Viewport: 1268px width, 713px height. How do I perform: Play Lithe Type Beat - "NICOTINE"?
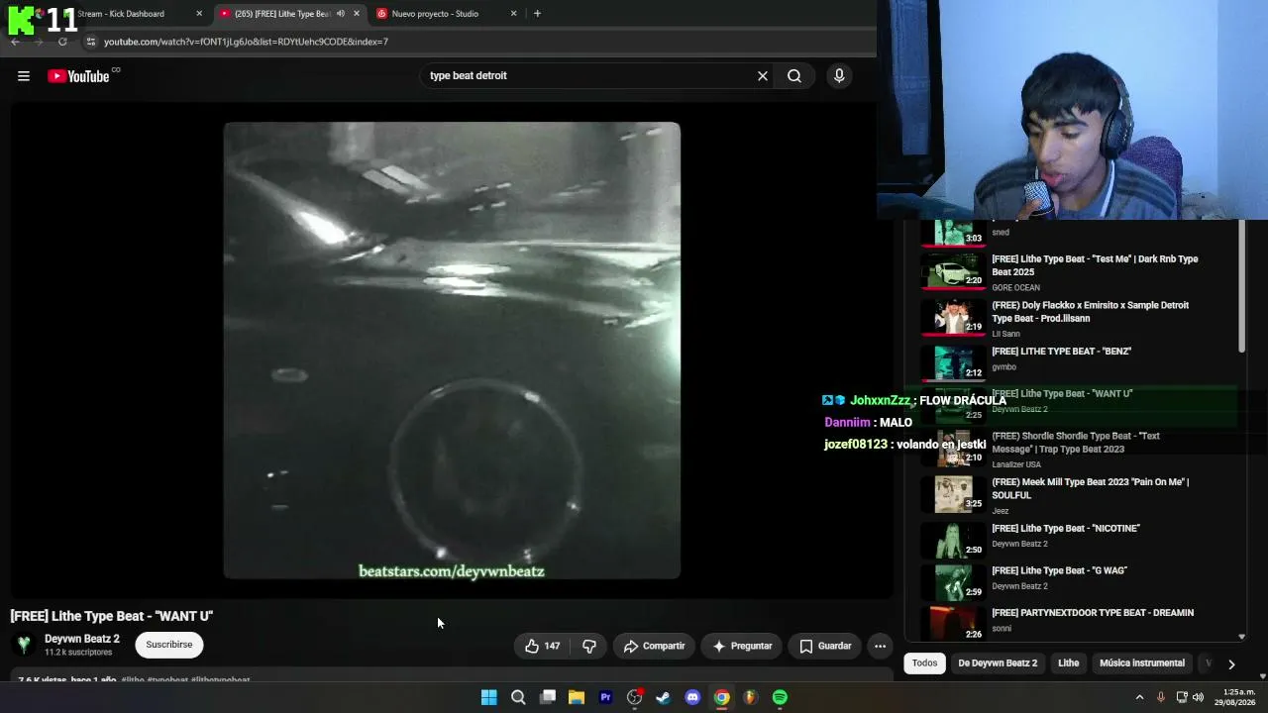(x=1080, y=540)
